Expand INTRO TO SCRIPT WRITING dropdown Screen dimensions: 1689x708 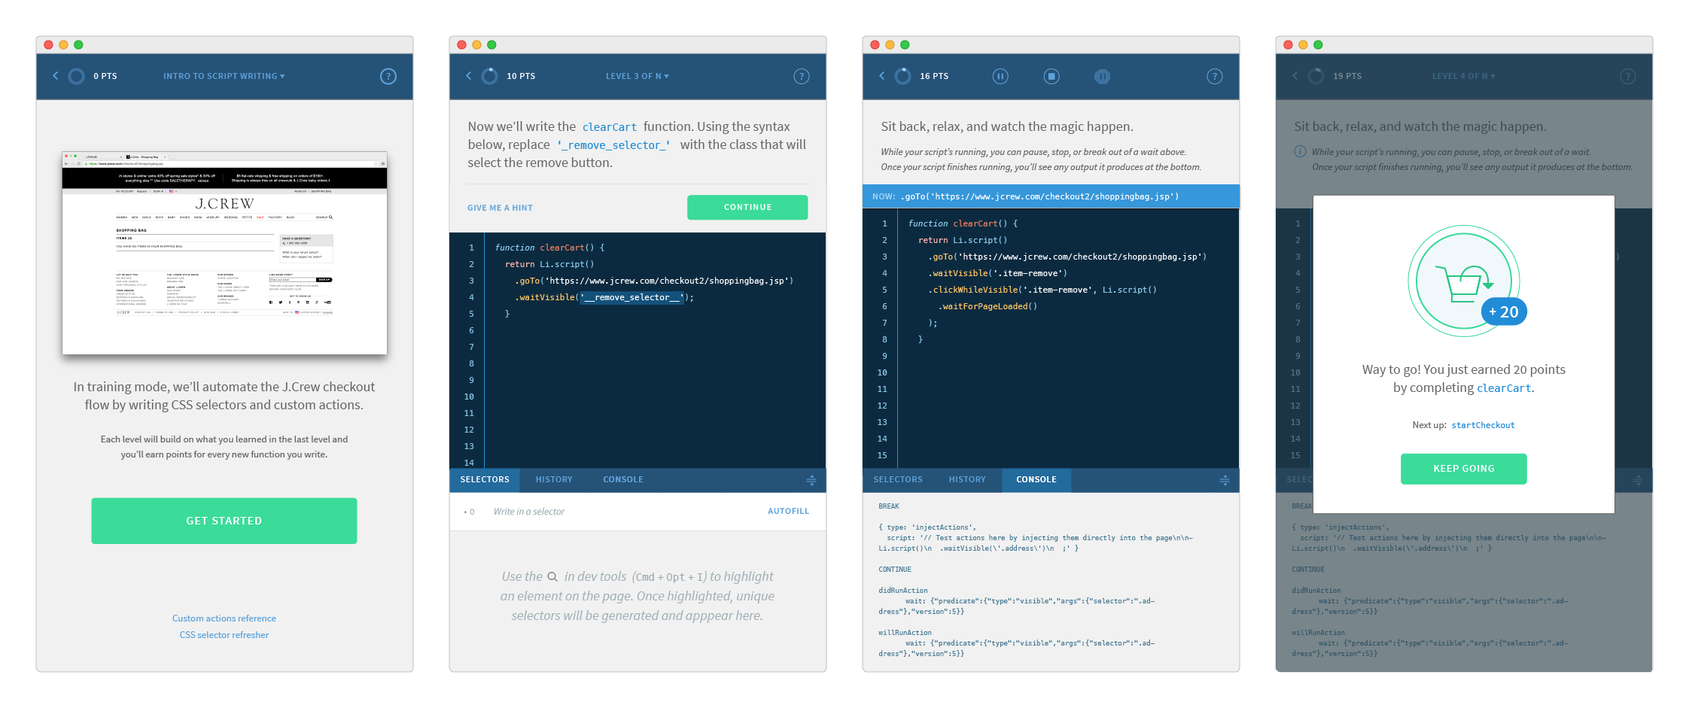(x=224, y=76)
